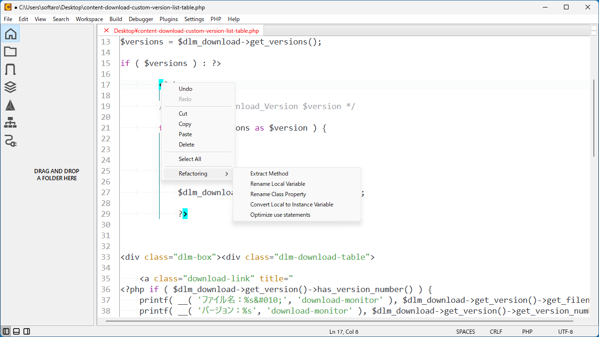Open the File menu
This screenshot has width=599, height=337.
pos(8,19)
